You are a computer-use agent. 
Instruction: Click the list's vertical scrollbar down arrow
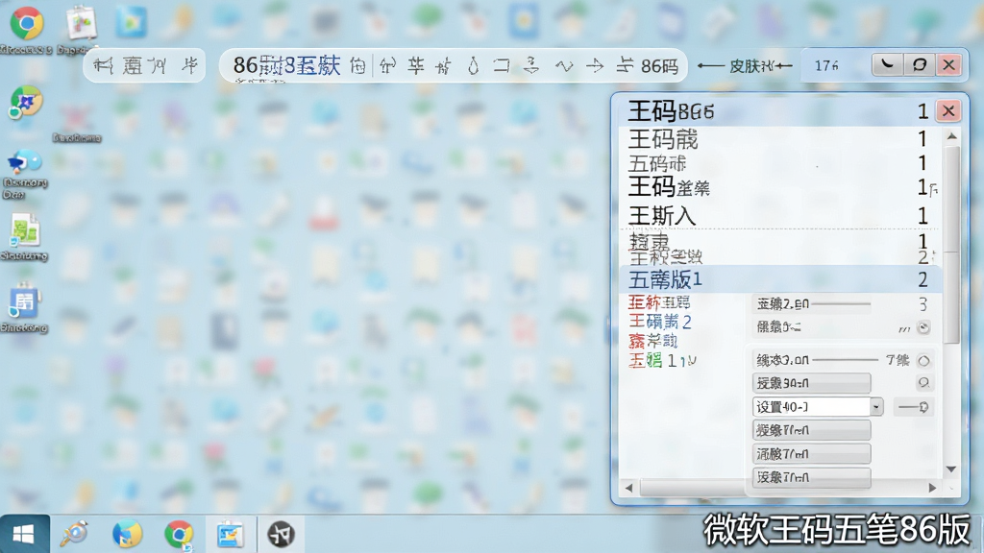[951, 469]
